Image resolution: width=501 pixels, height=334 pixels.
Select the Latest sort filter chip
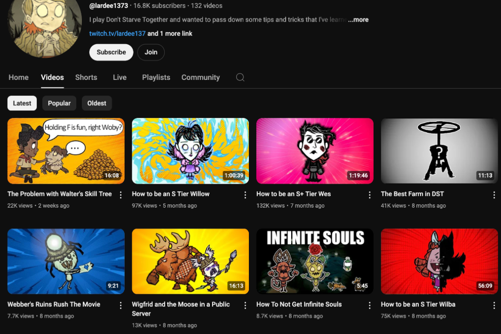click(22, 103)
